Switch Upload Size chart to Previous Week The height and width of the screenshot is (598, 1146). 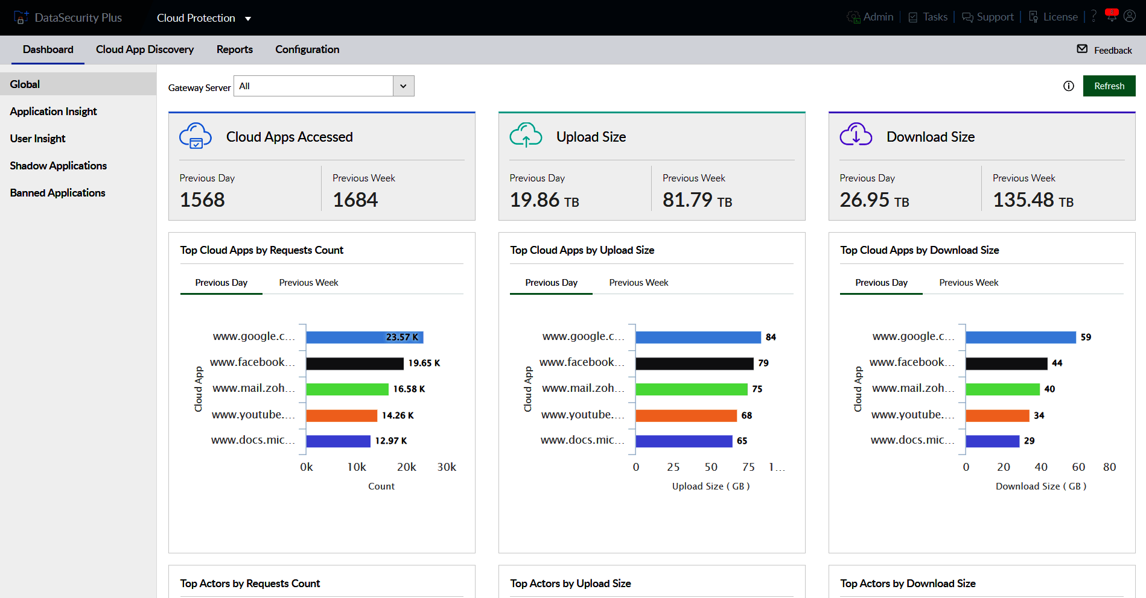[638, 283]
